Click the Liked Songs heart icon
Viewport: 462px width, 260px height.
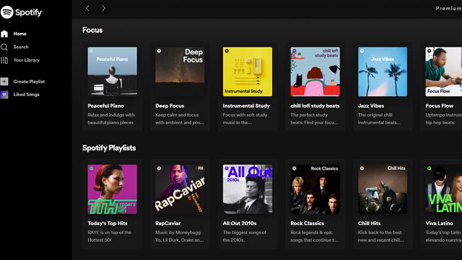(x=4, y=95)
